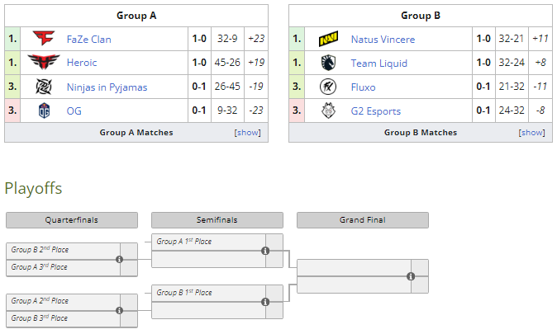Show Group B Matches
The image size is (557, 334).
531,133
